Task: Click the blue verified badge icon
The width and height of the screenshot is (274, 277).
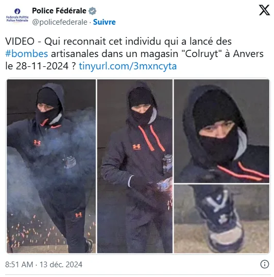Action: click(x=92, y=11)
